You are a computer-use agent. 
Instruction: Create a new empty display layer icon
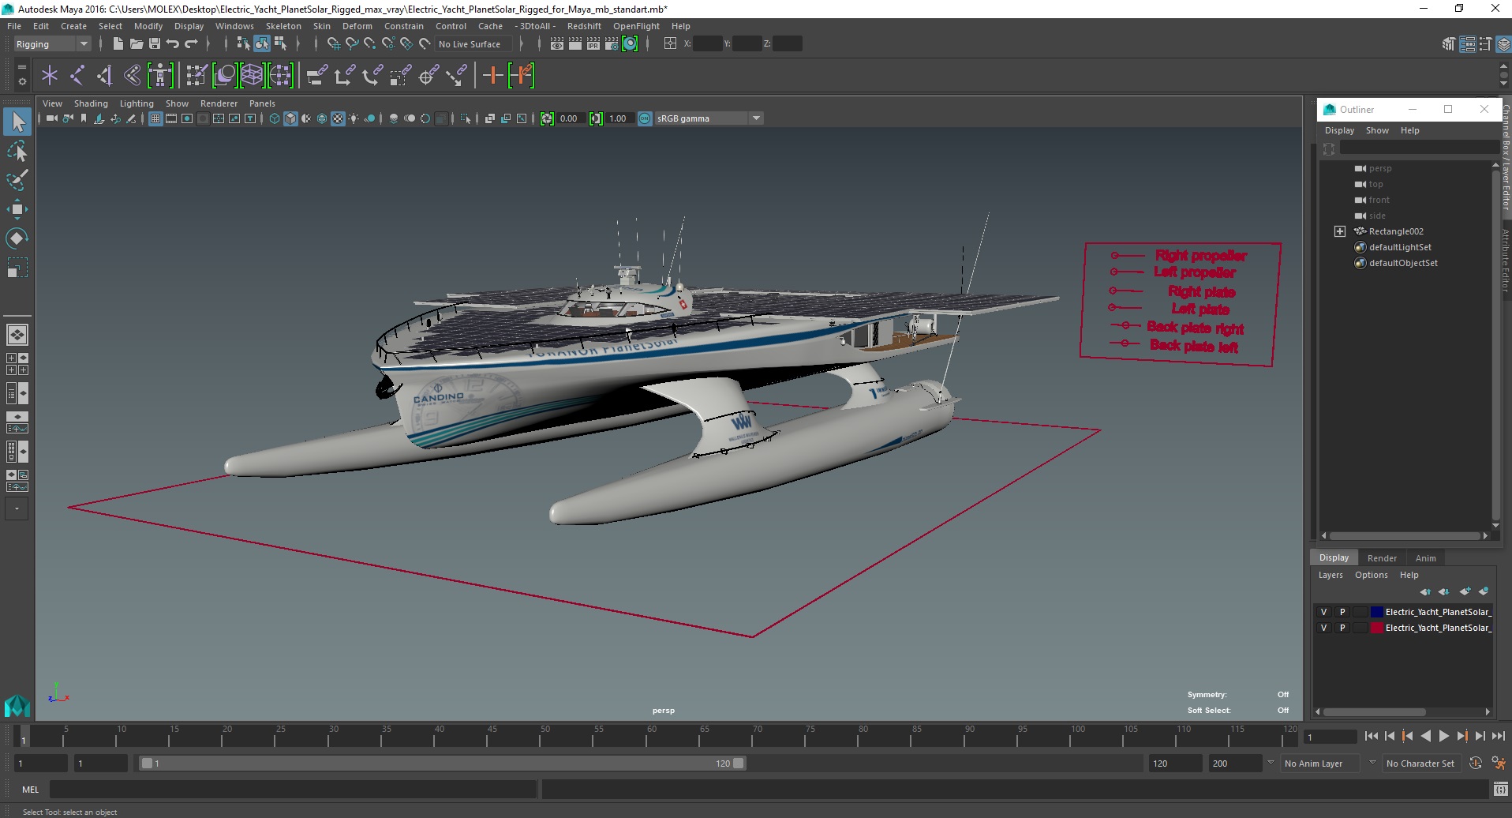1465,591
